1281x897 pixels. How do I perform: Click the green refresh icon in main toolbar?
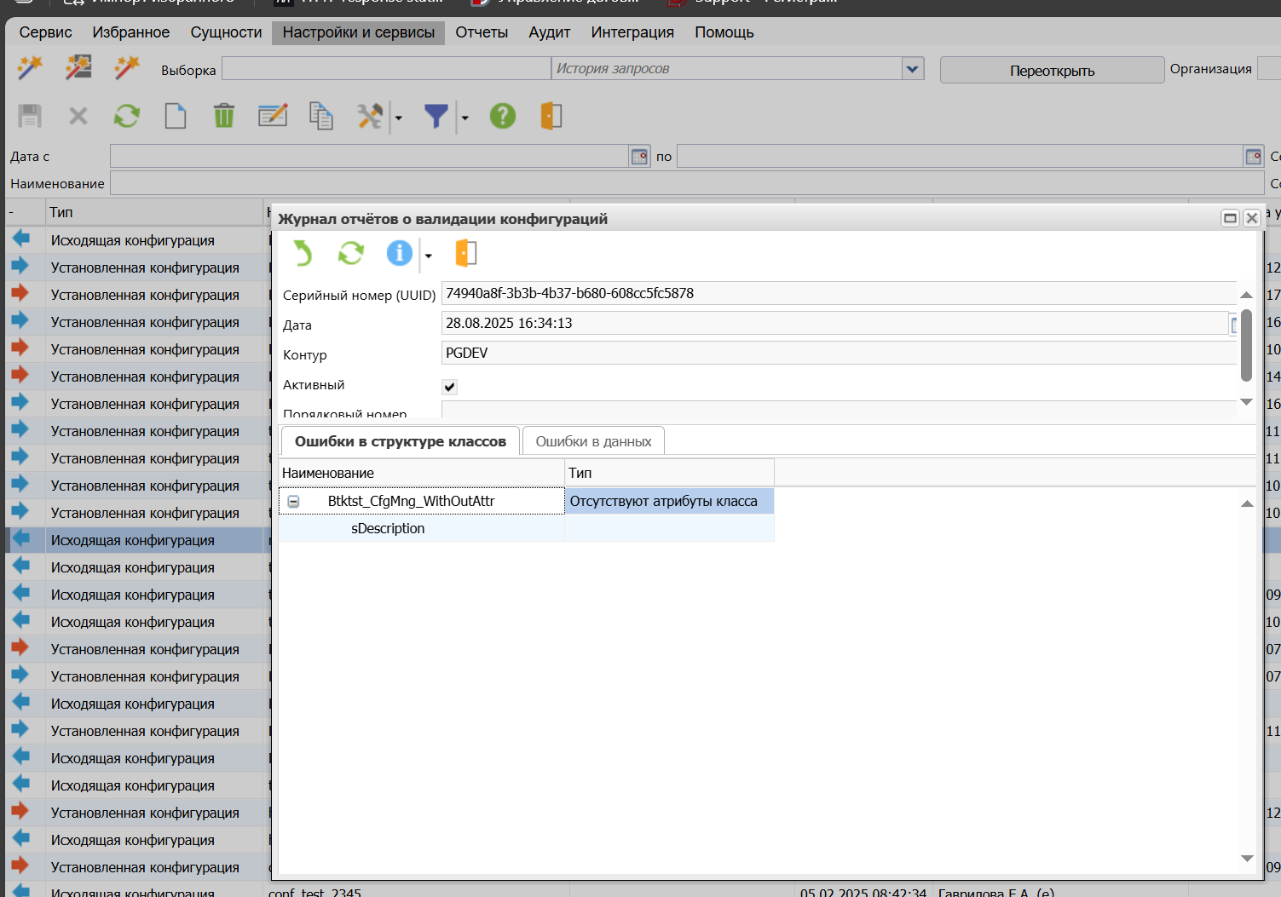(127, 116)
